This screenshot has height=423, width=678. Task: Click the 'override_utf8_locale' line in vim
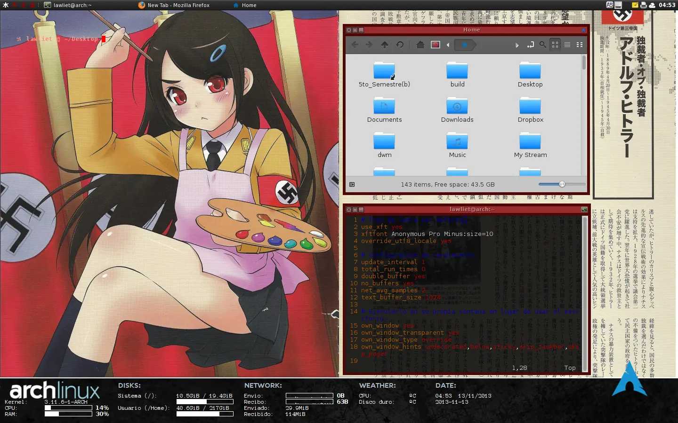(x=406, y=241)
